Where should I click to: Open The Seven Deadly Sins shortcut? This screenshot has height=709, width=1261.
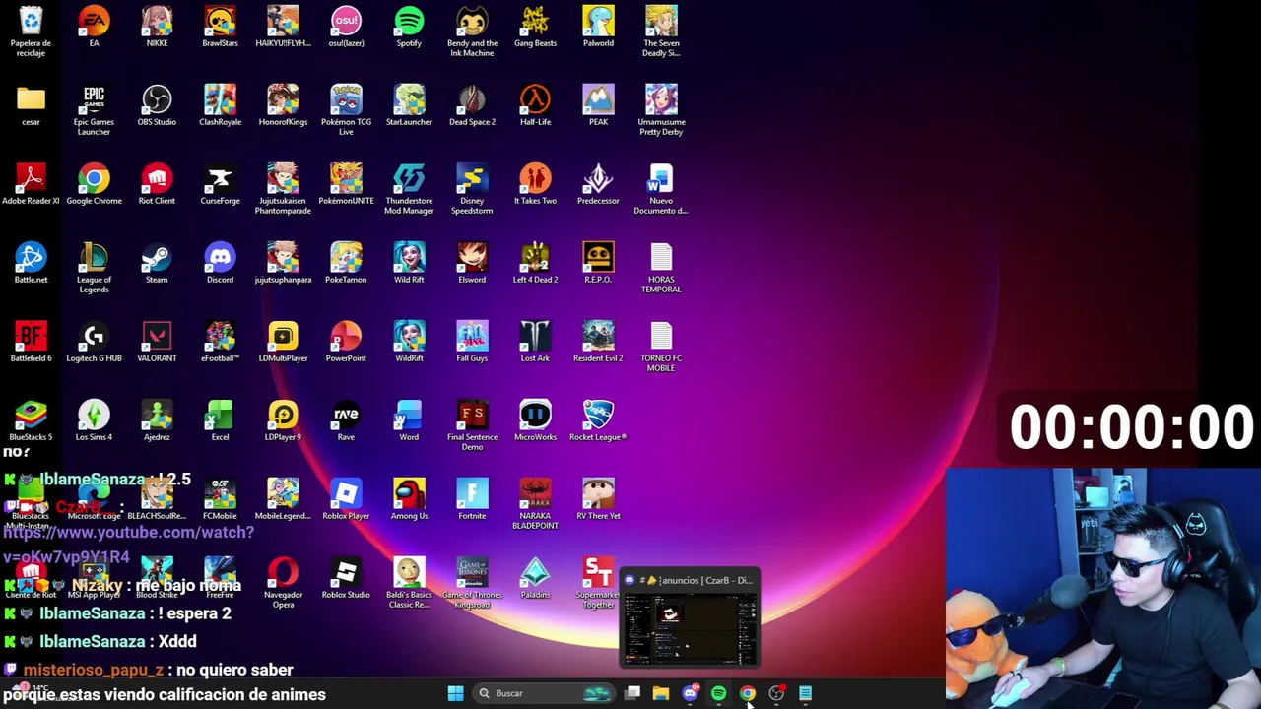[x=661, y=32]
